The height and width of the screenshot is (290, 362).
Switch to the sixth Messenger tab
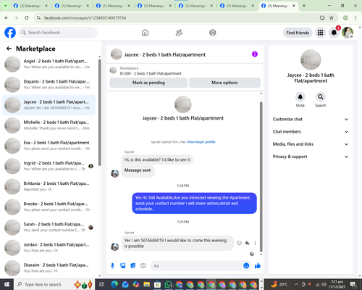tap(236, 6)
